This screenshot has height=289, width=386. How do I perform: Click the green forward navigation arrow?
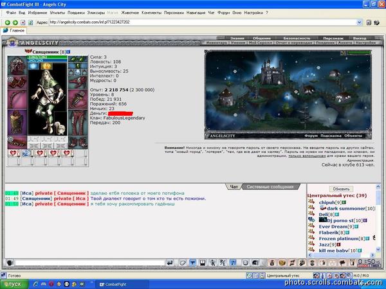coord(15,22)
